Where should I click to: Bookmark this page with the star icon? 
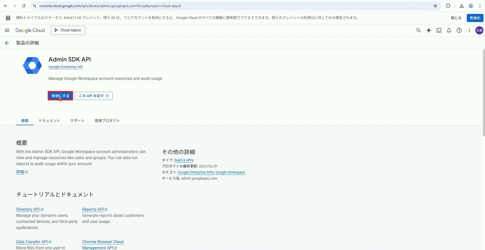click(435, 6)
